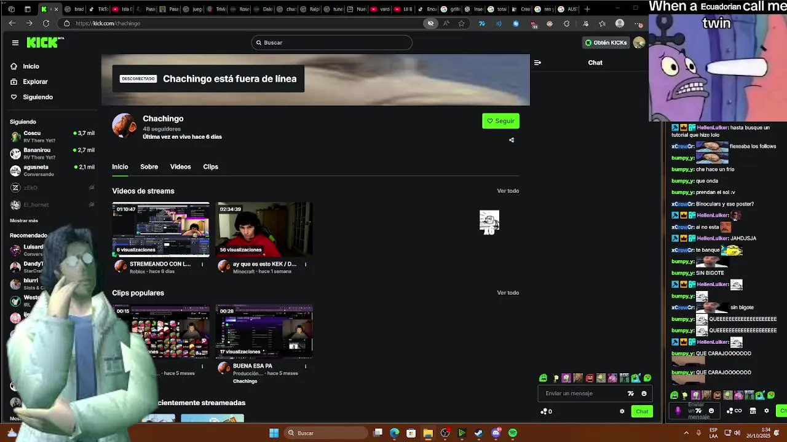The image size is (787, 442).
Task: Switch to the Clips tab
Action: pyautogui.click(x=210, y=167)
